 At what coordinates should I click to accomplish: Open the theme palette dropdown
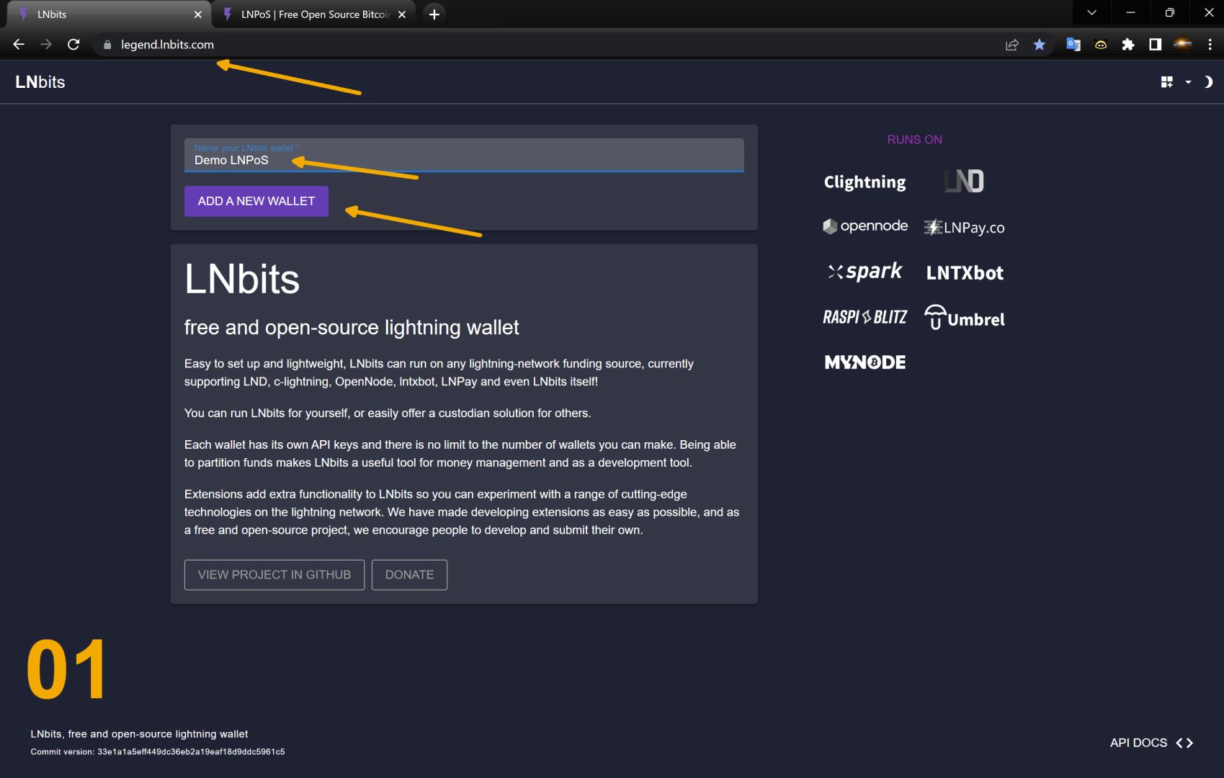coord(1175,82)
